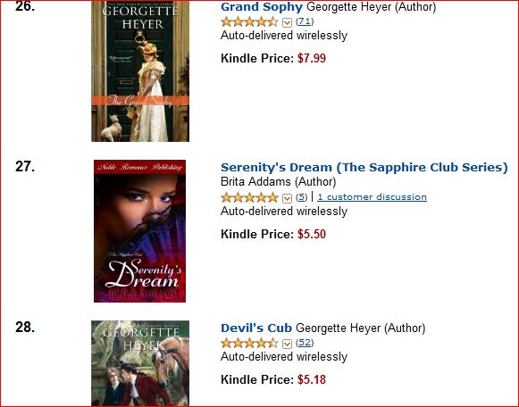
Task: Click the $7.99 Kindle price
Action: 312,59
